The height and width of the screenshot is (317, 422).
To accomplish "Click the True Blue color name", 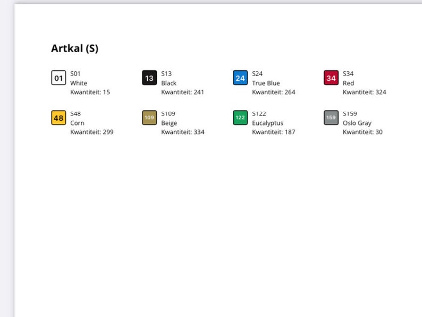I will point(266,83).
